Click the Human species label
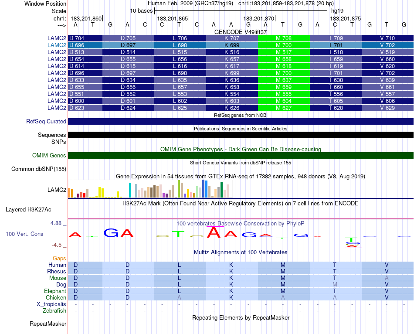The width and height of the screenshot is (414, 334). pyautogui.click(x=57, y=265)
